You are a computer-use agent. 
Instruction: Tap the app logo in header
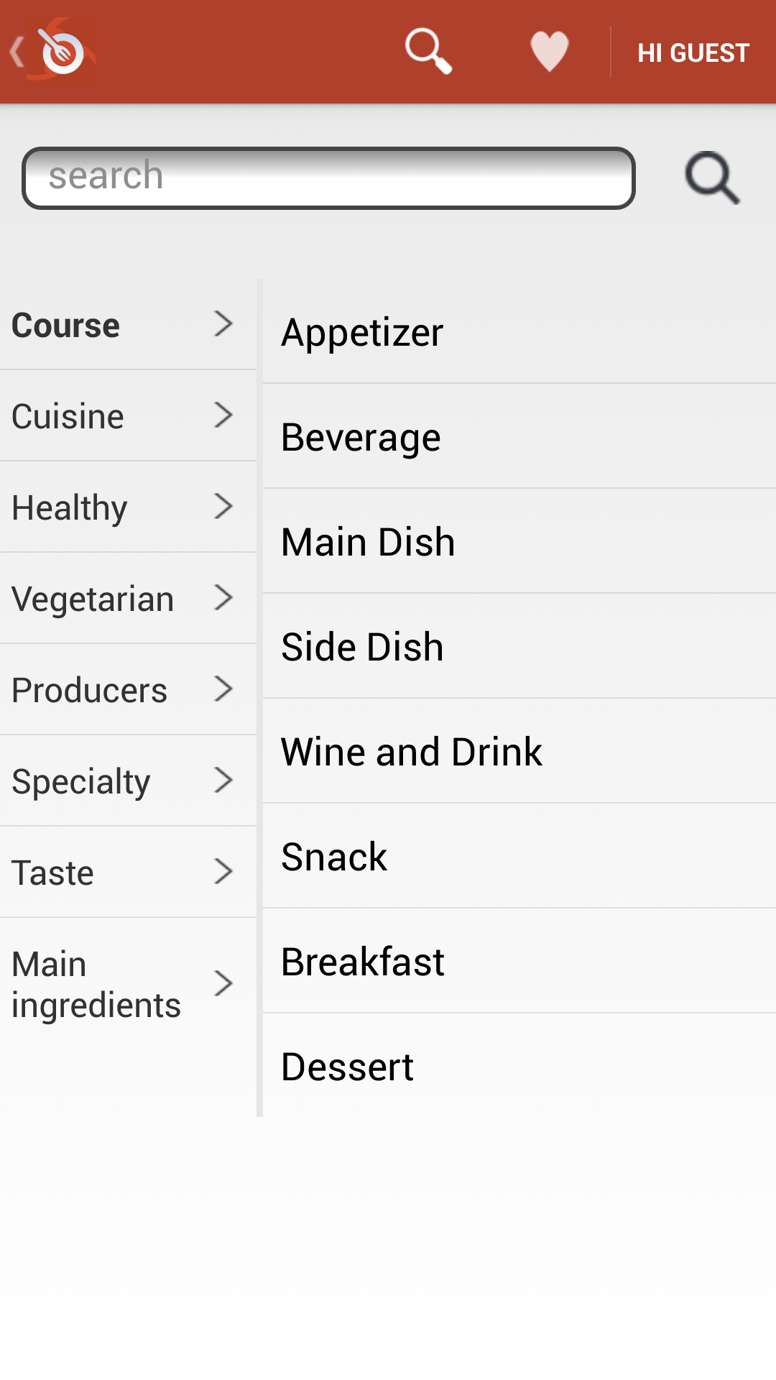click(63, 52)
